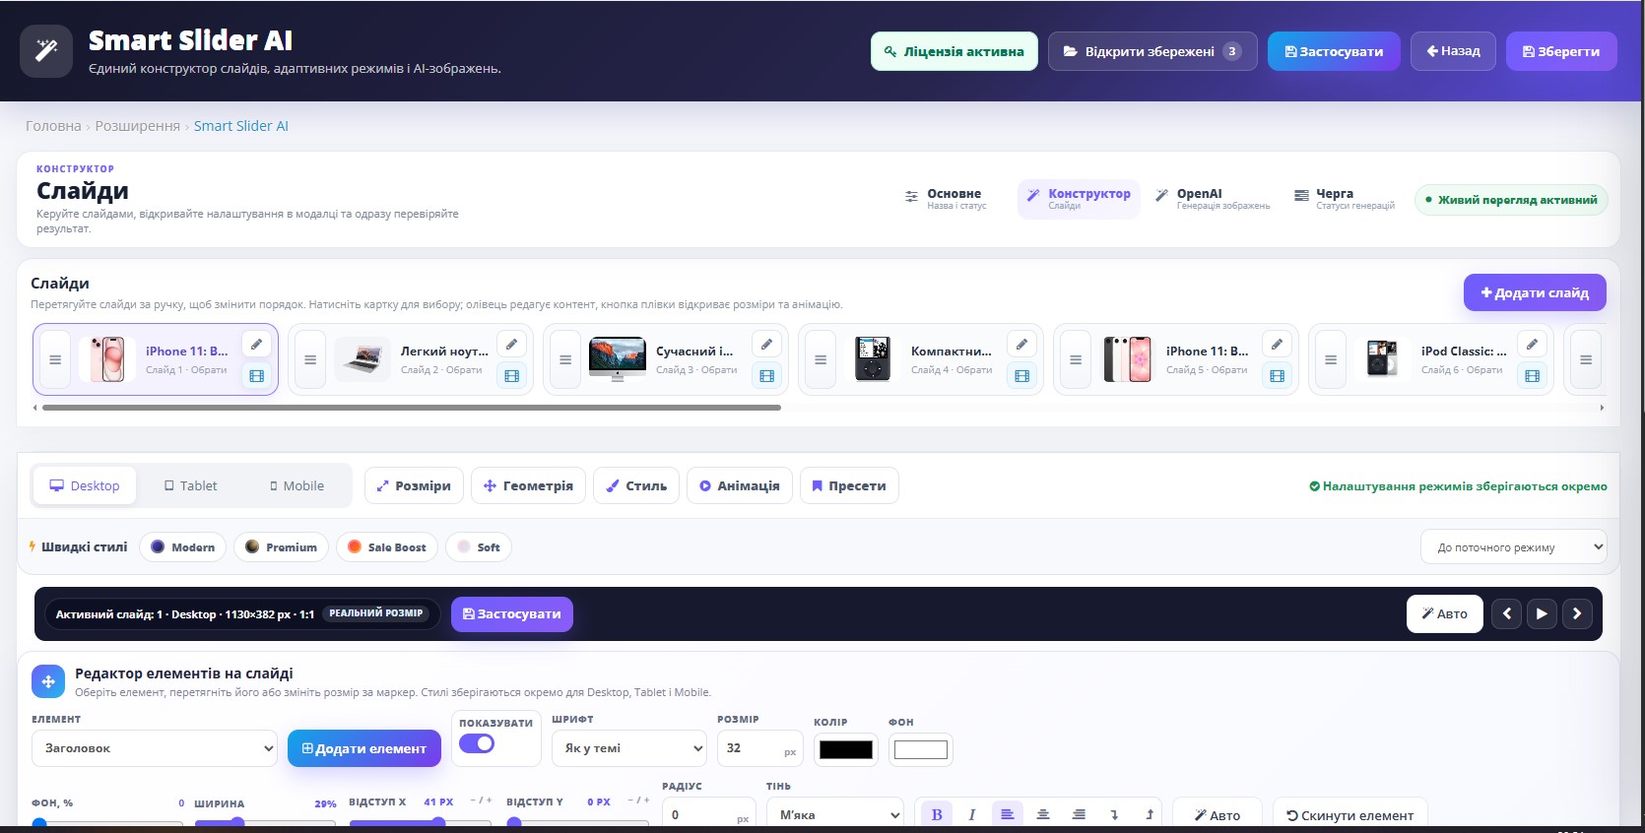Viewport: 1645px width, 833px height.
Task: Click the Ширина slider handle
Action: pyautogui.click(x=236, y=823)
